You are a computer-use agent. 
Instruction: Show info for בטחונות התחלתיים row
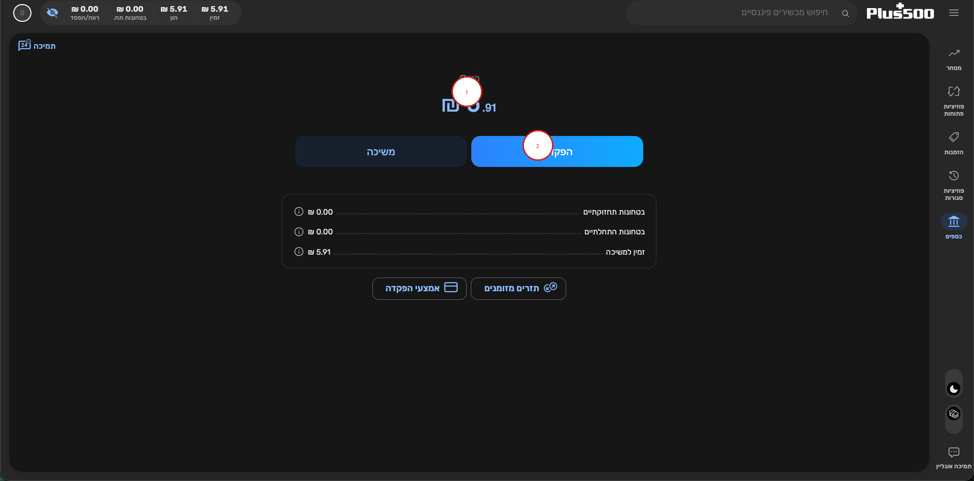[x=299, y=231]
